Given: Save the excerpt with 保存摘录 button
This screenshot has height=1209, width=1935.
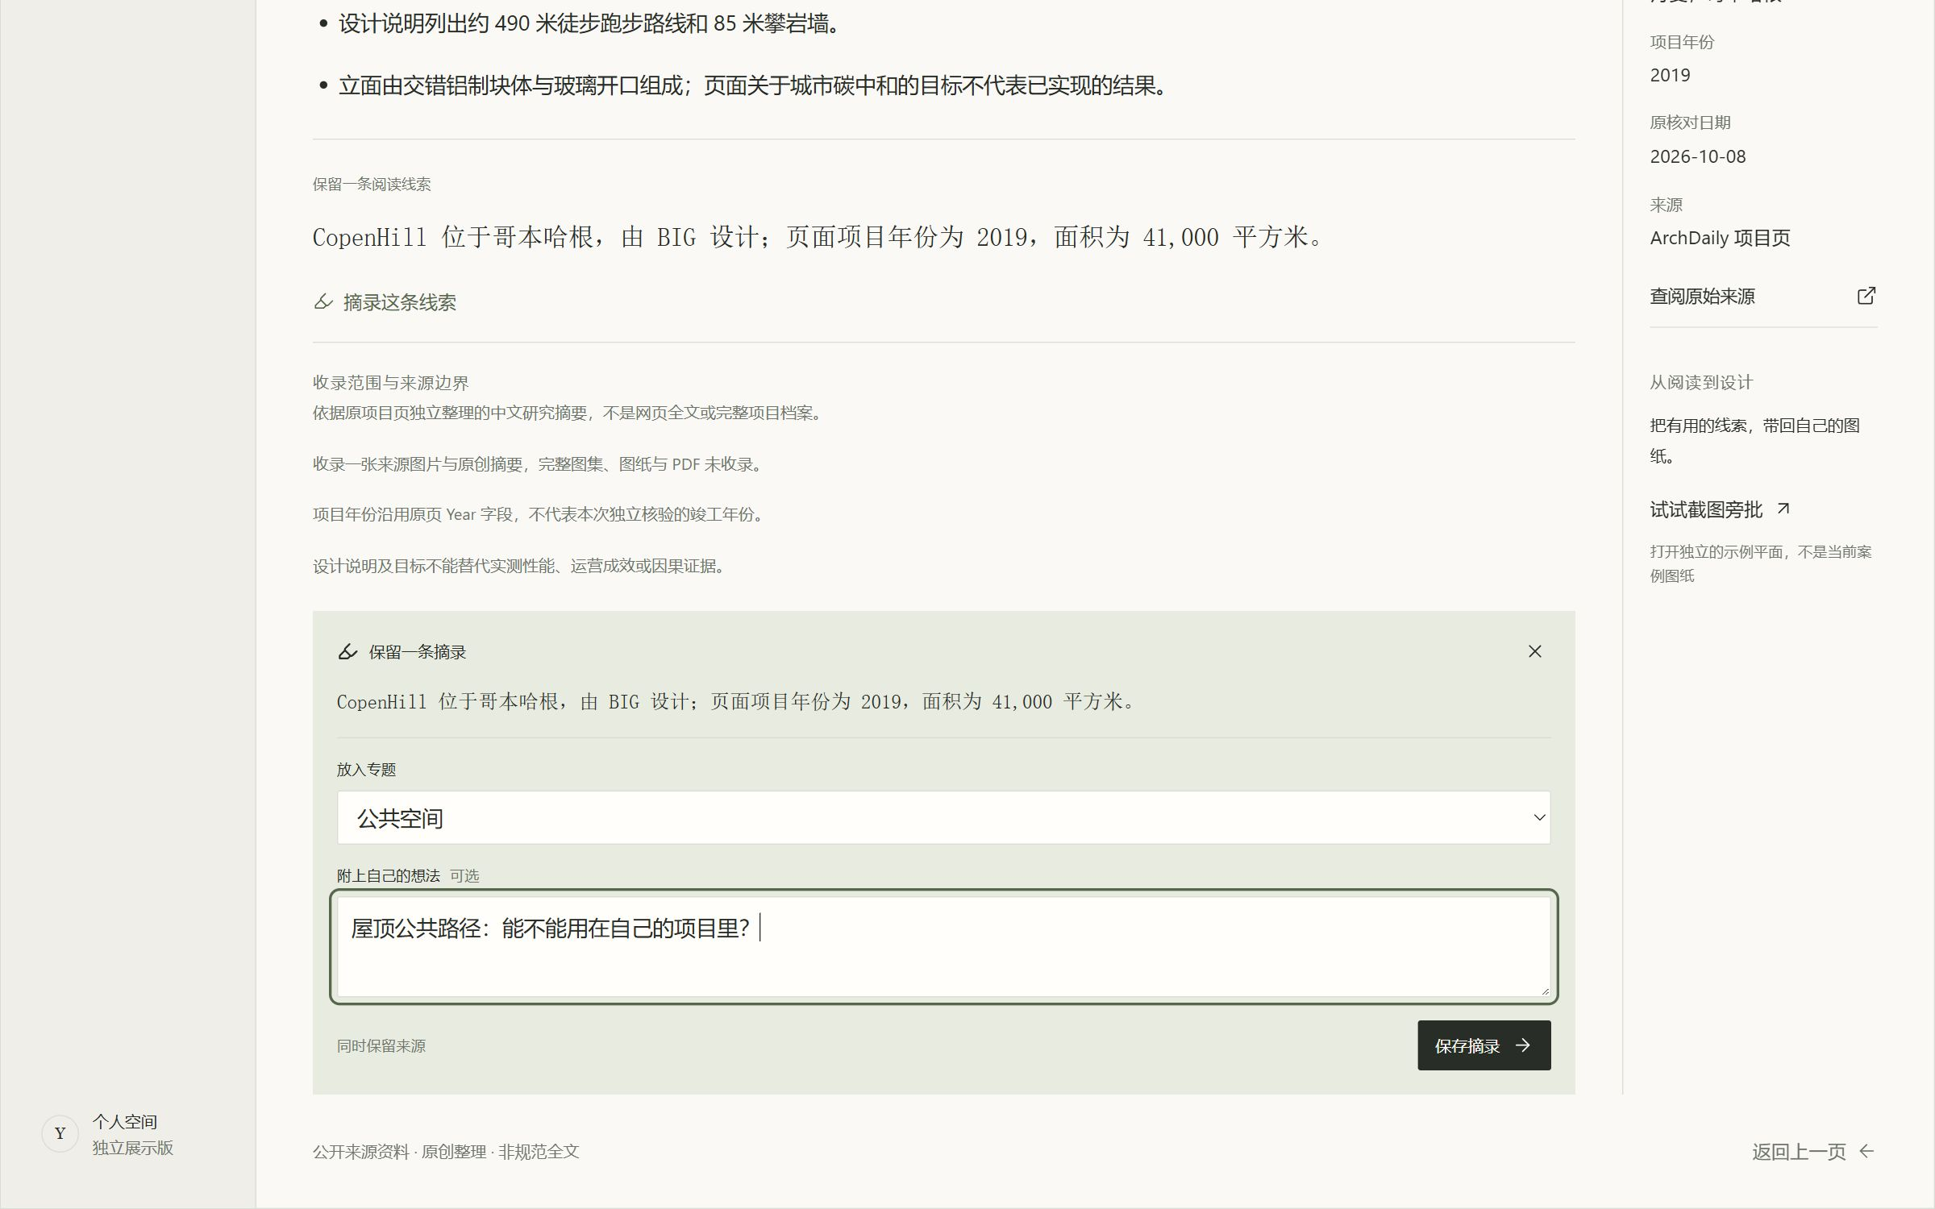Looking at the screenshot, I should 1483,1045.
